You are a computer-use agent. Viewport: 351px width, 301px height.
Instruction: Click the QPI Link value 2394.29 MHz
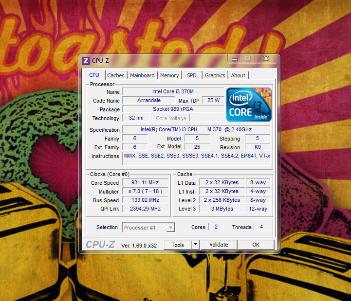pos(145,209)
